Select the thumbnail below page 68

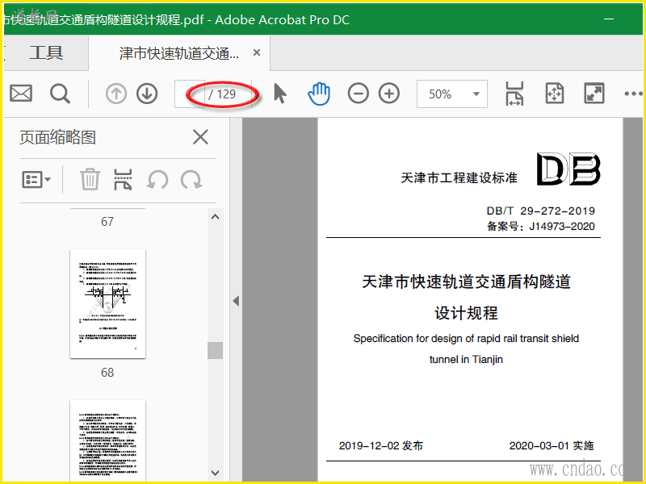(x=108, y=440)
